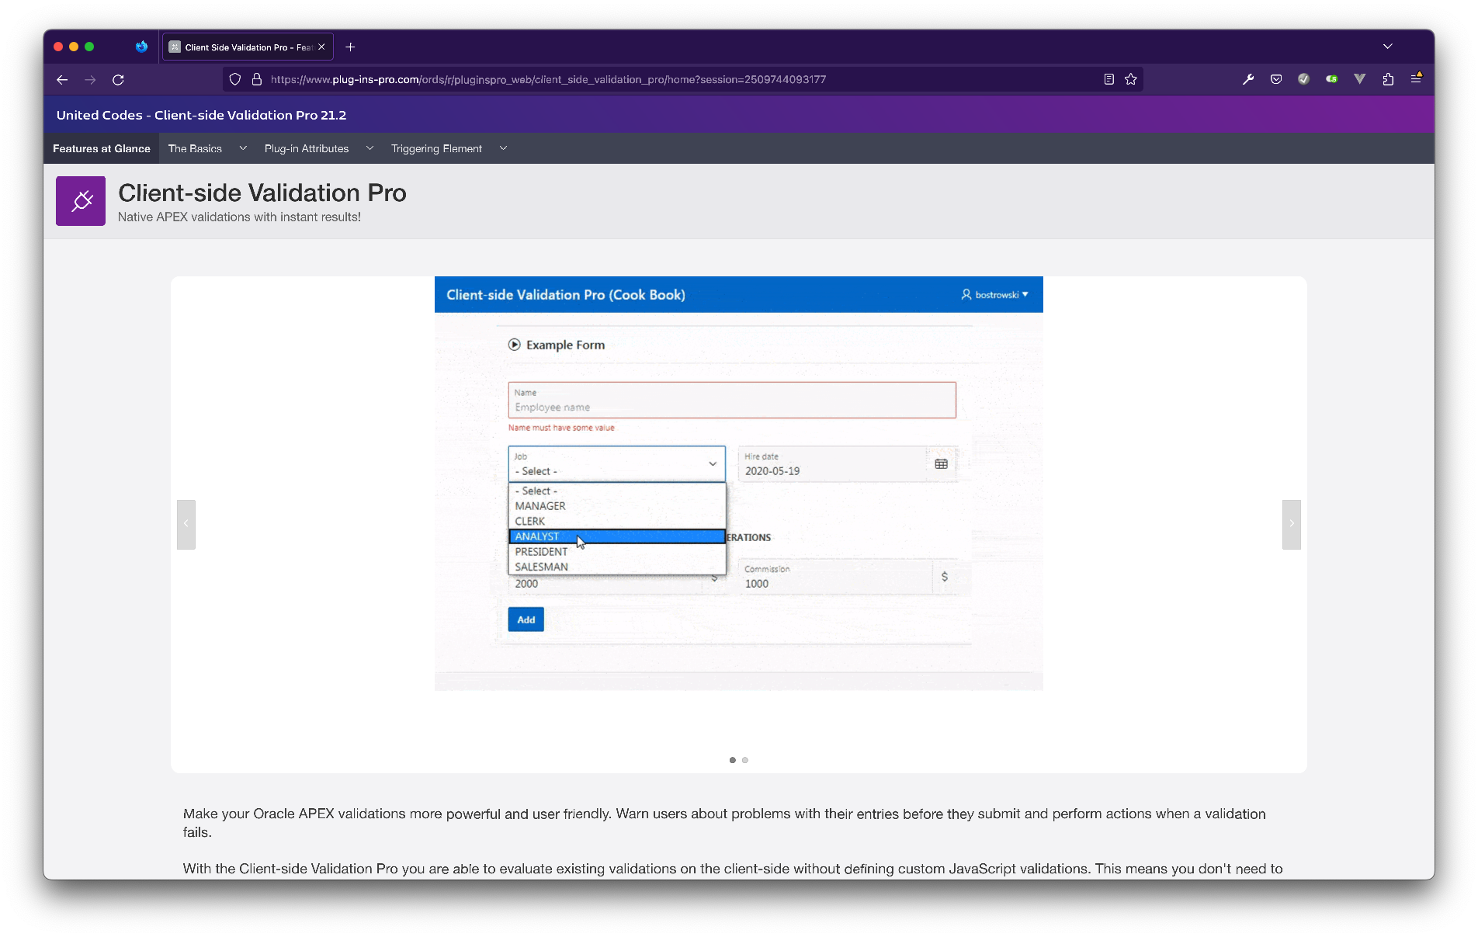The image size is (1478, 937).
Task: Select second carousel indicator dot
Action: (745, 760)
